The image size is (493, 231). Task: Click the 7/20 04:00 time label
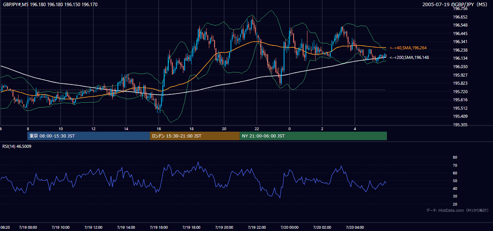click(x=355, y=228)
